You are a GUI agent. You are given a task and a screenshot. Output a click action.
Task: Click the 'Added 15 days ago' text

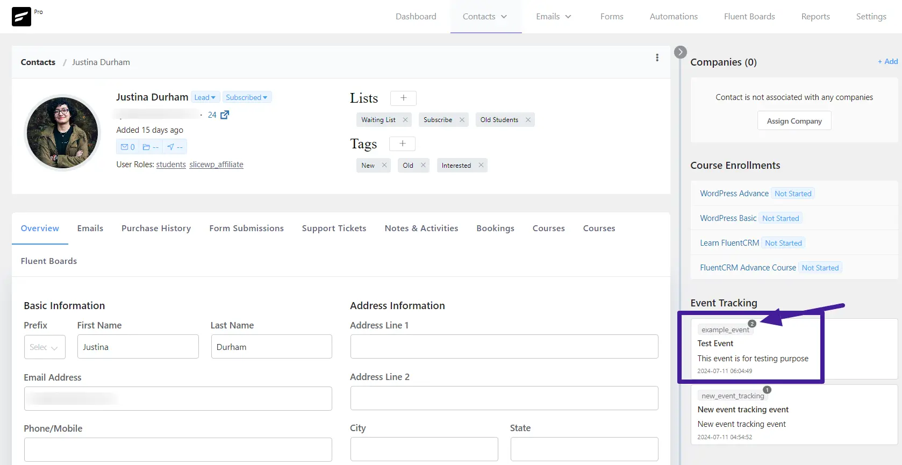[150, 130]
